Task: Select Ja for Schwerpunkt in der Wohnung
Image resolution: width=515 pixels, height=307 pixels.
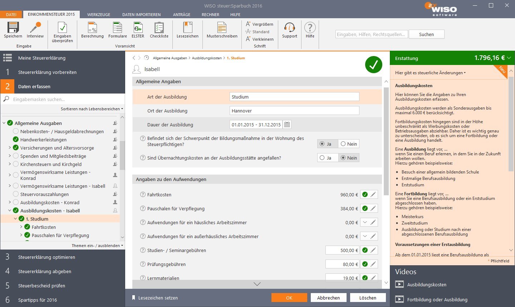Action: (327, 144)
